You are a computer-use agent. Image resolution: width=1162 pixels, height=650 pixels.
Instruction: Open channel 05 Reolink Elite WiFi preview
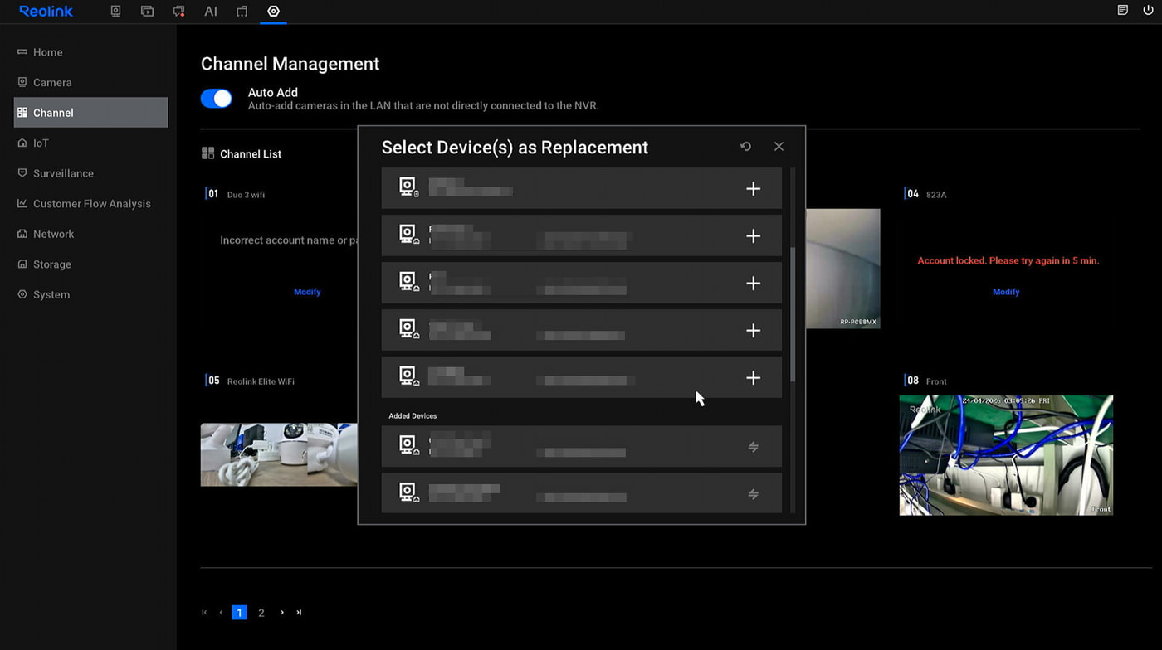(279, 454)
